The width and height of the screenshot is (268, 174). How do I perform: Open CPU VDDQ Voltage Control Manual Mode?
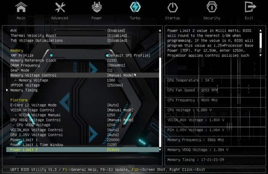tap(120, 120)
